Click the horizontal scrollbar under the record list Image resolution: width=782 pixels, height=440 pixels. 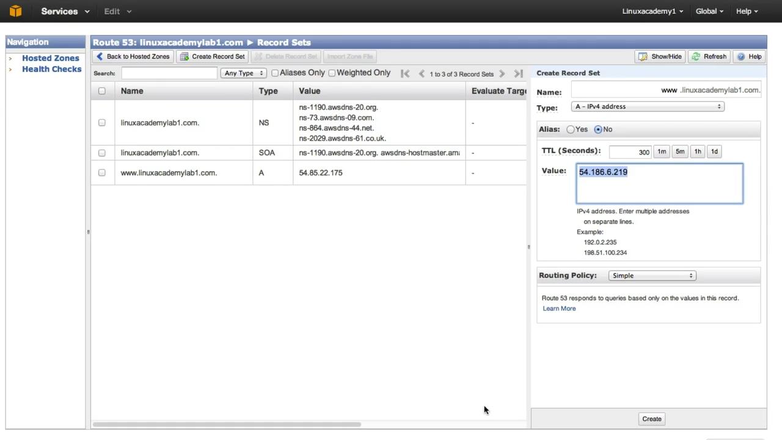(227, 424)
